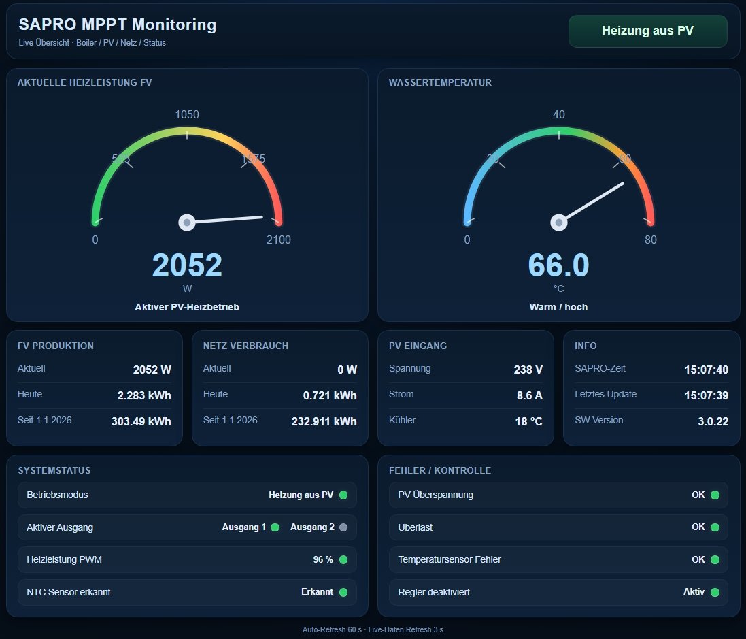The height and width of the screenshot is (639, 746).
Task: Click the Ausgang 1 label
Action: (x=244, y=527)
